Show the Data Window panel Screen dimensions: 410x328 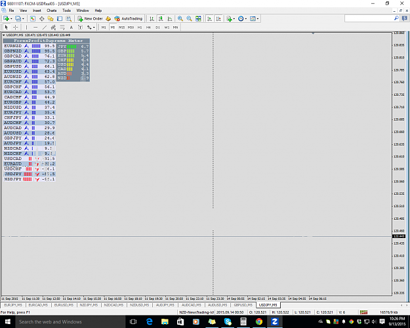41,18
